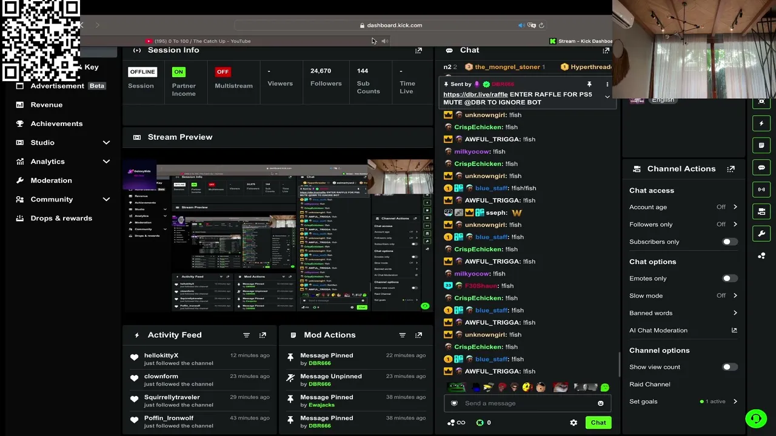The height and width of the screenshot is (436, 776).
Task: Expand the Studio sidebar section
Action: pos(106,142)
